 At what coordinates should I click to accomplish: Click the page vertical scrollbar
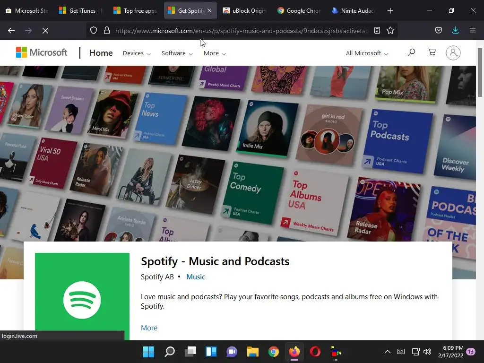480,72
